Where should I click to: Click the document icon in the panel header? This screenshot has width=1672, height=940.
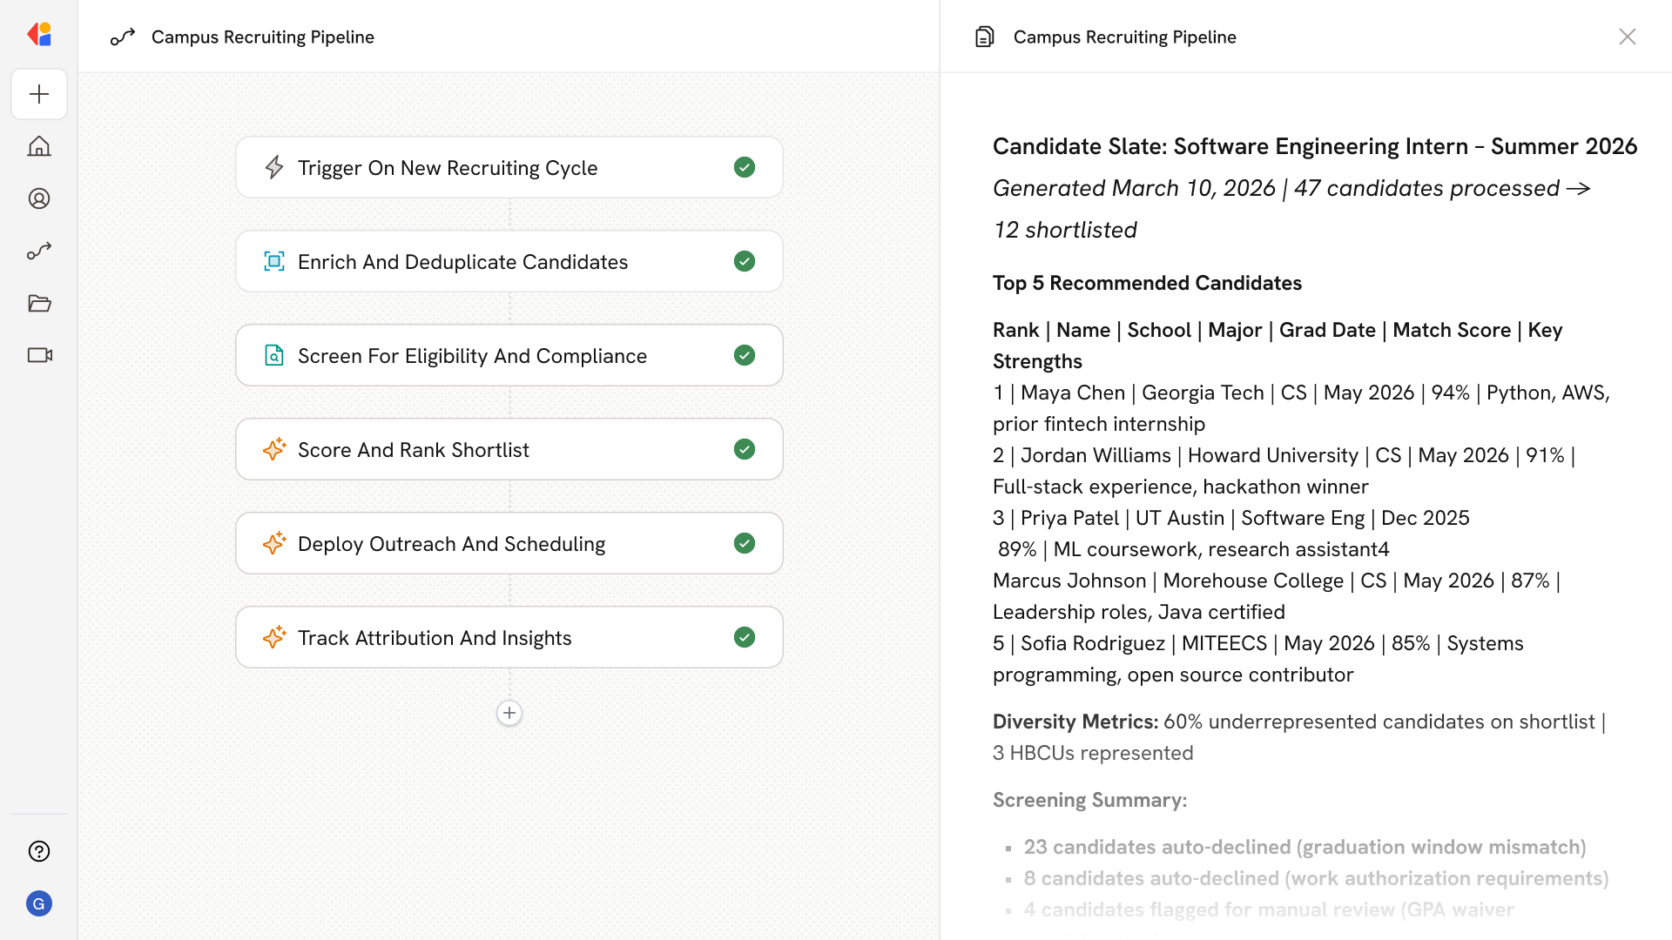coord(985,37)
